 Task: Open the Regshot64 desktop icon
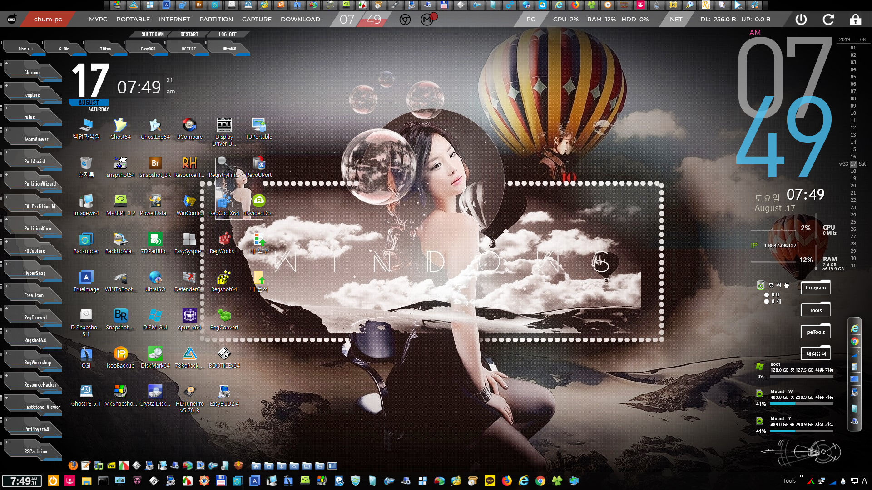[224, 281]
